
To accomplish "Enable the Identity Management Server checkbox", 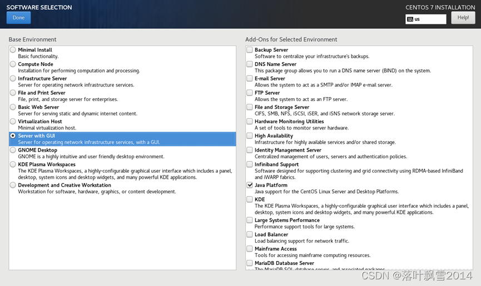I will tap(250, 150).
